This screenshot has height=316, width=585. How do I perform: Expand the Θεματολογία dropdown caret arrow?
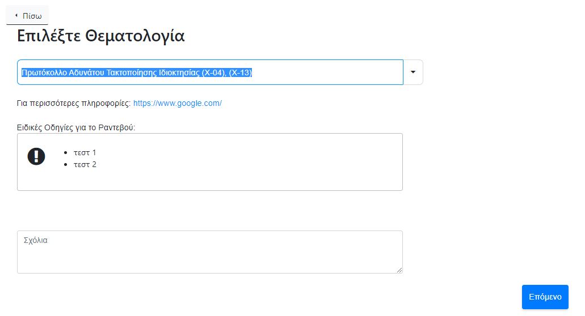413,72
